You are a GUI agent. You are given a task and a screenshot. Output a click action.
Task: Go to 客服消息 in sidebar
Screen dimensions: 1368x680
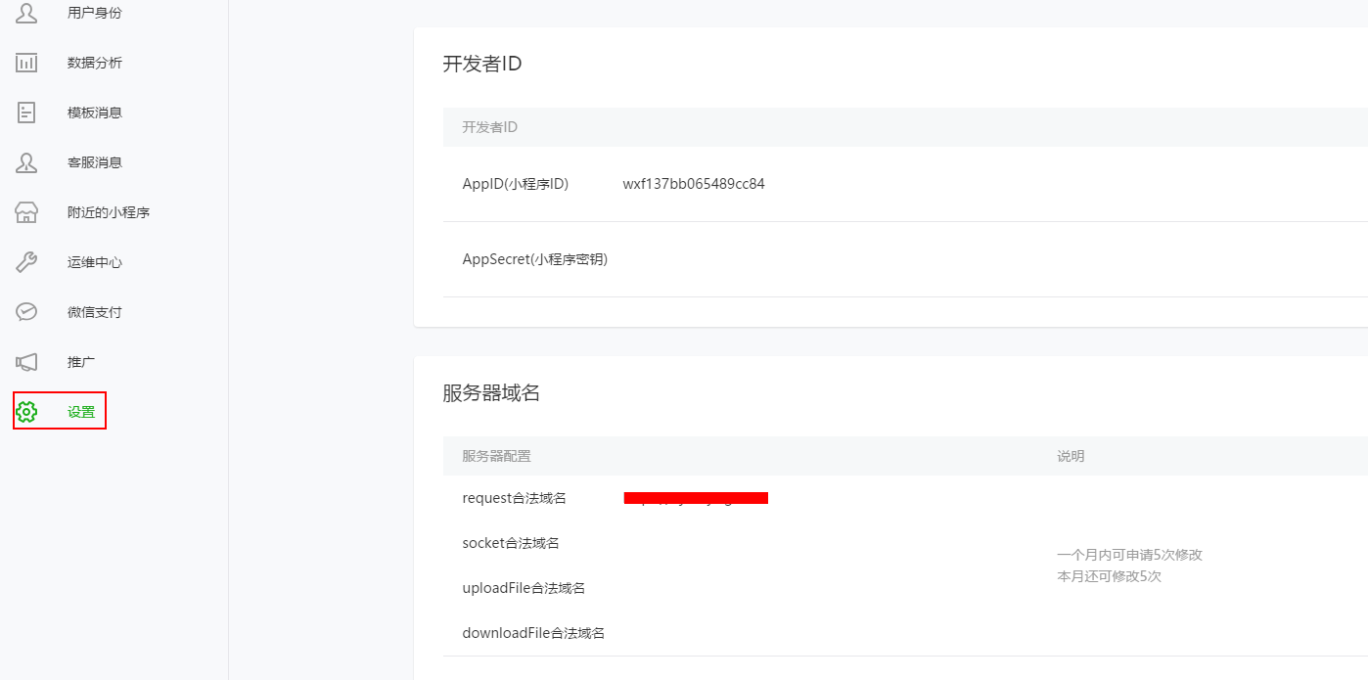pos(95,162)
